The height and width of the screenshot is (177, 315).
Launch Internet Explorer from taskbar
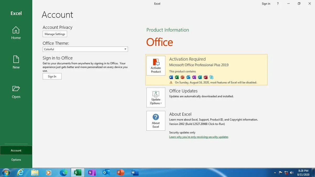point(20,173)
